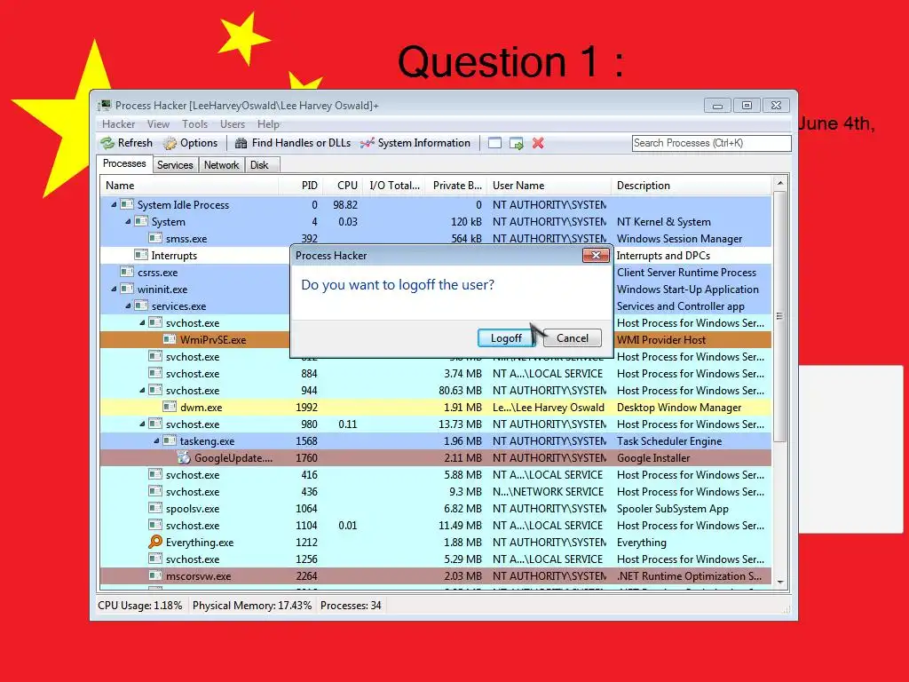The width and height of the screenshot is (909, 682).
Task: Open Find Handles or DLLs
Action: [x=293, y=143]
